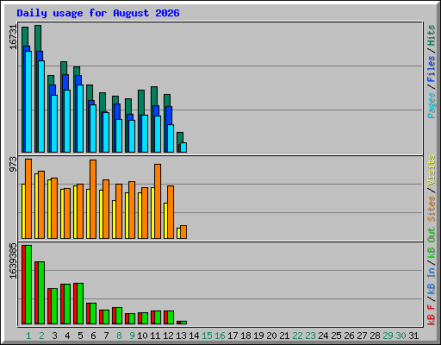Image resolution: width=441 pixels, height=345 pixels.
Task: Click the cyan pages bar for day 1
Action: [x=28, y=102]
